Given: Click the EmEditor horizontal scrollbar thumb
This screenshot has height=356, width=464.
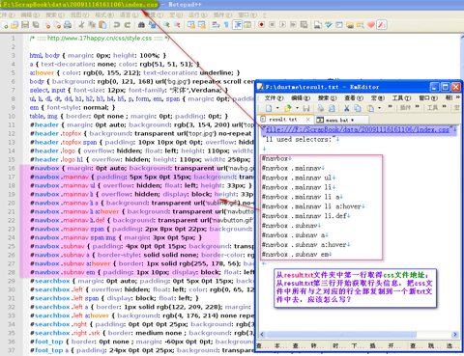Looking at the screenshot, I should (341, 335).
